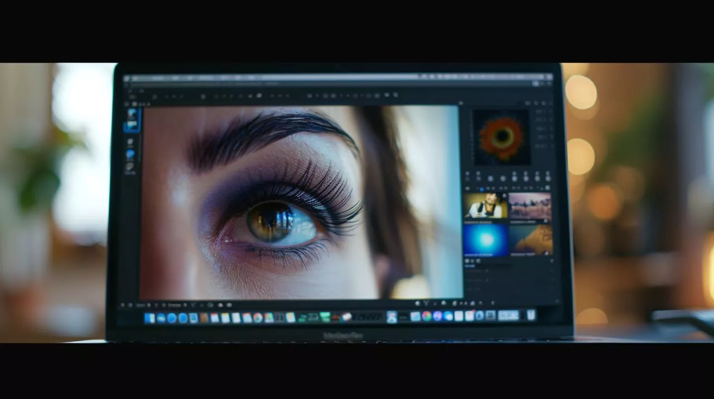Click top value field right of color wheel

(x=540, y=111)
